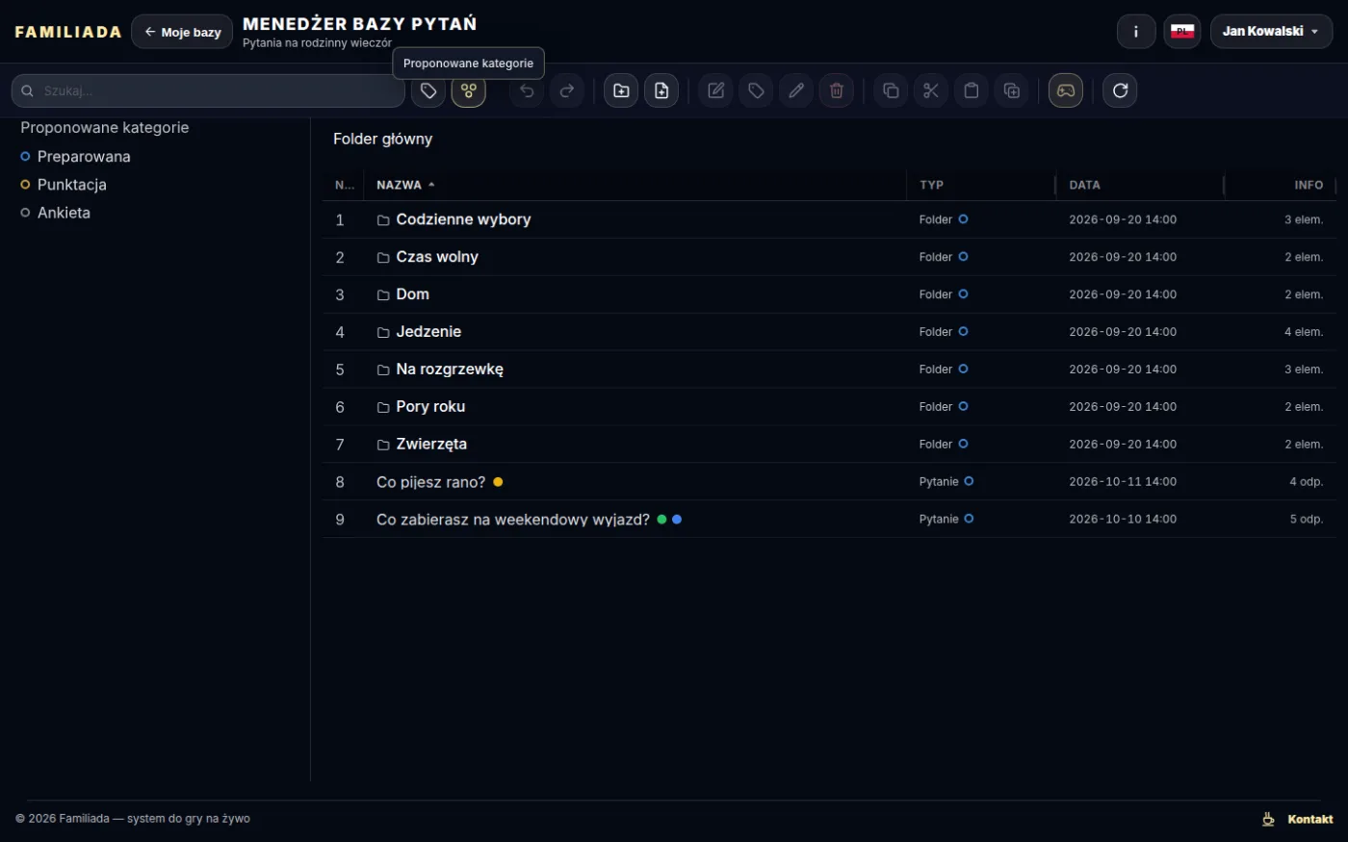Select question 'Co pijesz rano?'
Viewport: 1348px width, 842px height.
(x=430, y=482)
